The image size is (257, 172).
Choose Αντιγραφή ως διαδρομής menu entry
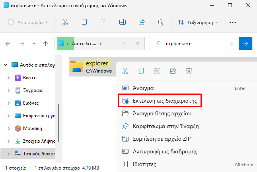pos(185,151)
